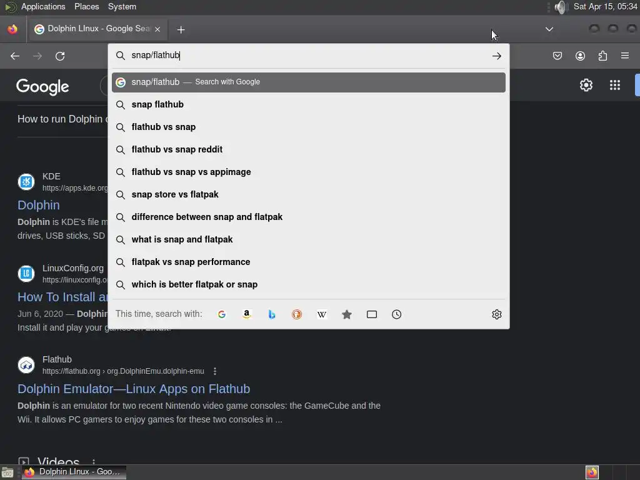640x480 pixels.
Task: Open the Firefox account icon
Action: [x=580, y=56]
